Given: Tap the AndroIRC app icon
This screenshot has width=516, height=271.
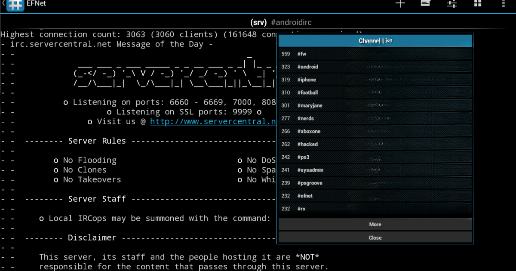Looking at the screenshot, I should [15, 5].
